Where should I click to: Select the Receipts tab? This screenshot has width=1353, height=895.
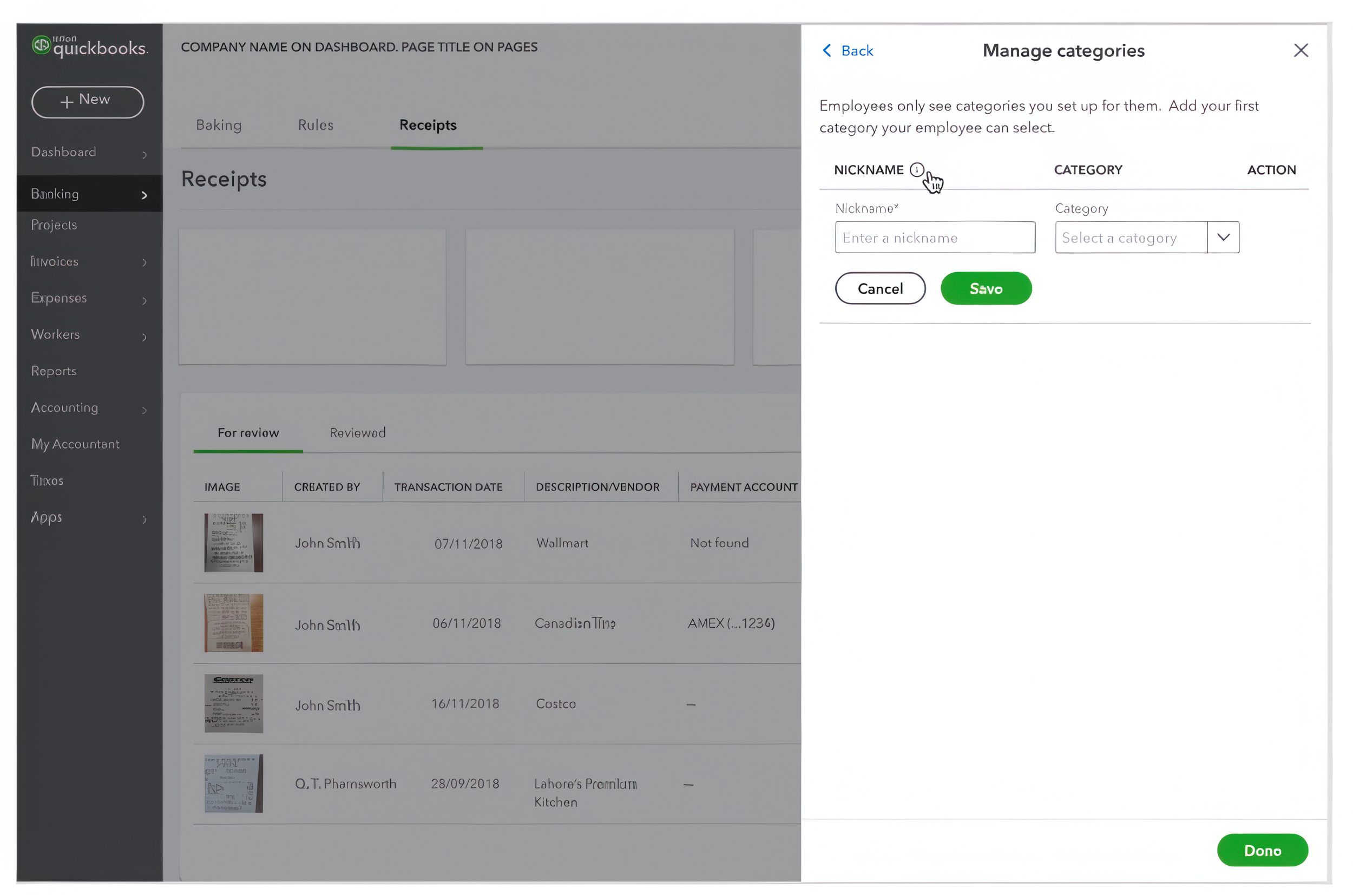(x=428, y=125)
